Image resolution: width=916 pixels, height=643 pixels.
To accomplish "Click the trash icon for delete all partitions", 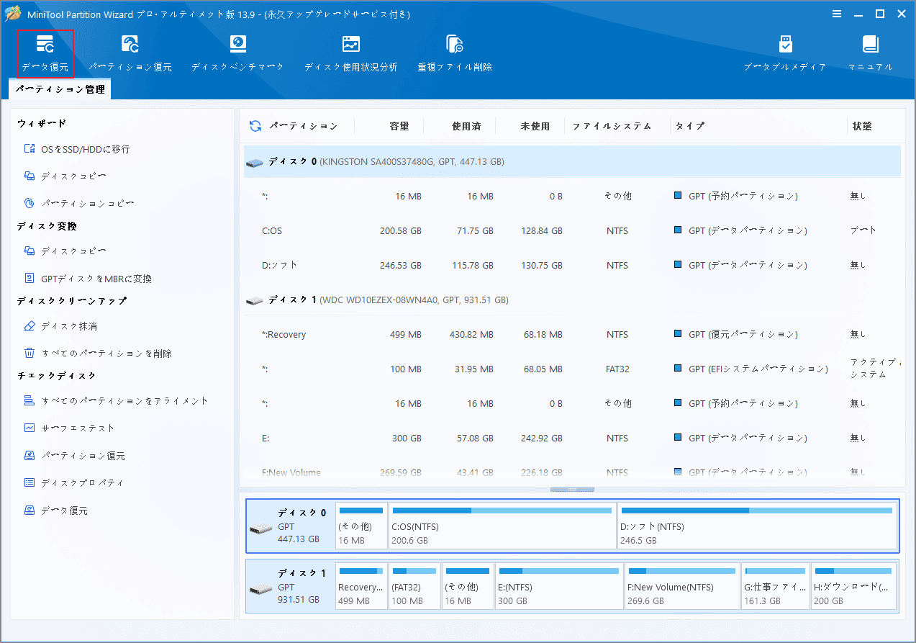I will (x=30, y=354).
